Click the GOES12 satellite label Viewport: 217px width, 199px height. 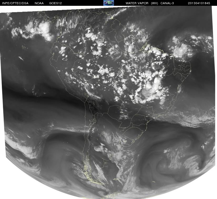pyautogui.click(x=55, y=3)
